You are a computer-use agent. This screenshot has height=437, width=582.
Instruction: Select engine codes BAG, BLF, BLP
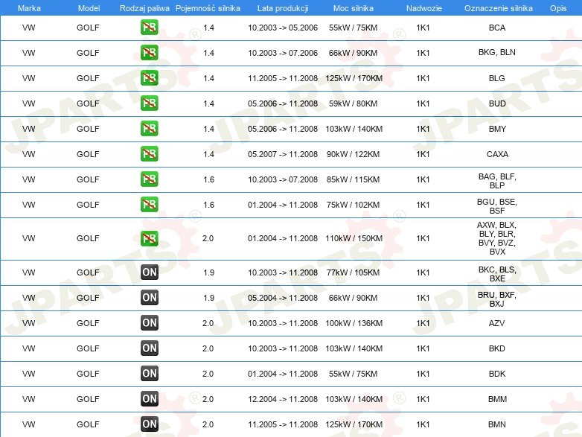[497, 181]
